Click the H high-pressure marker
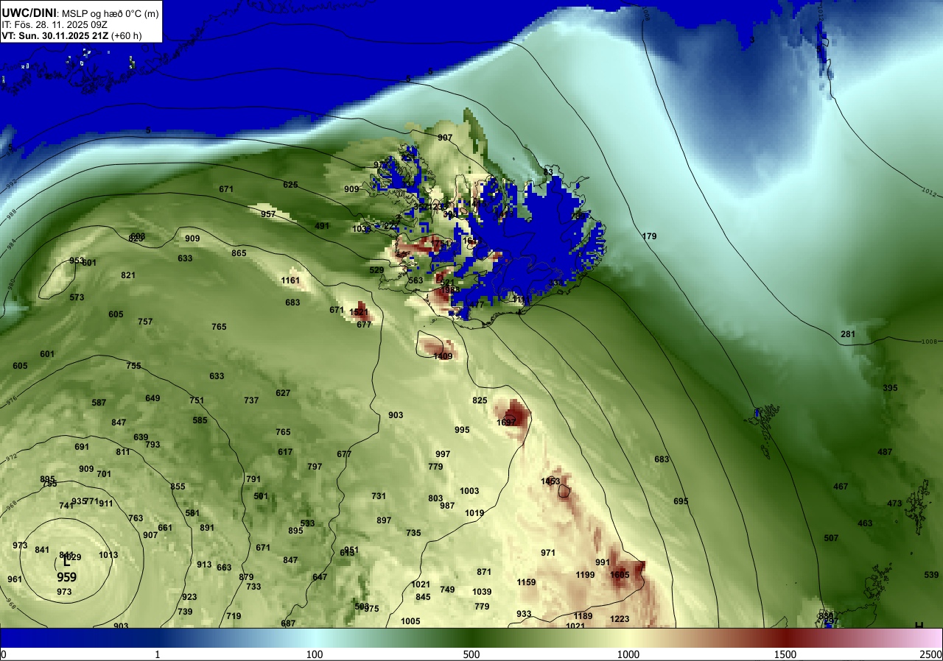 tap(919, 626)
